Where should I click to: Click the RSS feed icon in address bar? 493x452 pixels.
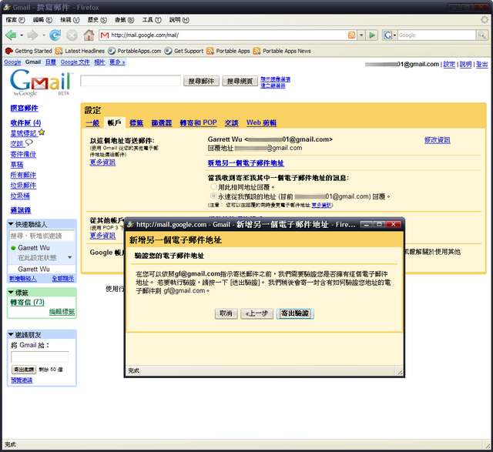click(x=351, y=35)
